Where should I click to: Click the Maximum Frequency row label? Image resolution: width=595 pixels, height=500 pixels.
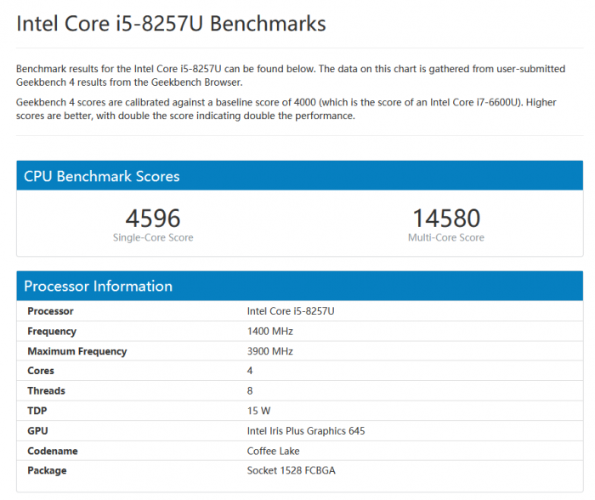point(76,351)
